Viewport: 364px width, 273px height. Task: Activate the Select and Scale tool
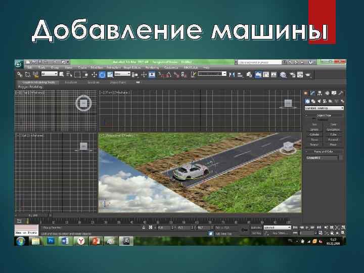(x=110, y=74)
